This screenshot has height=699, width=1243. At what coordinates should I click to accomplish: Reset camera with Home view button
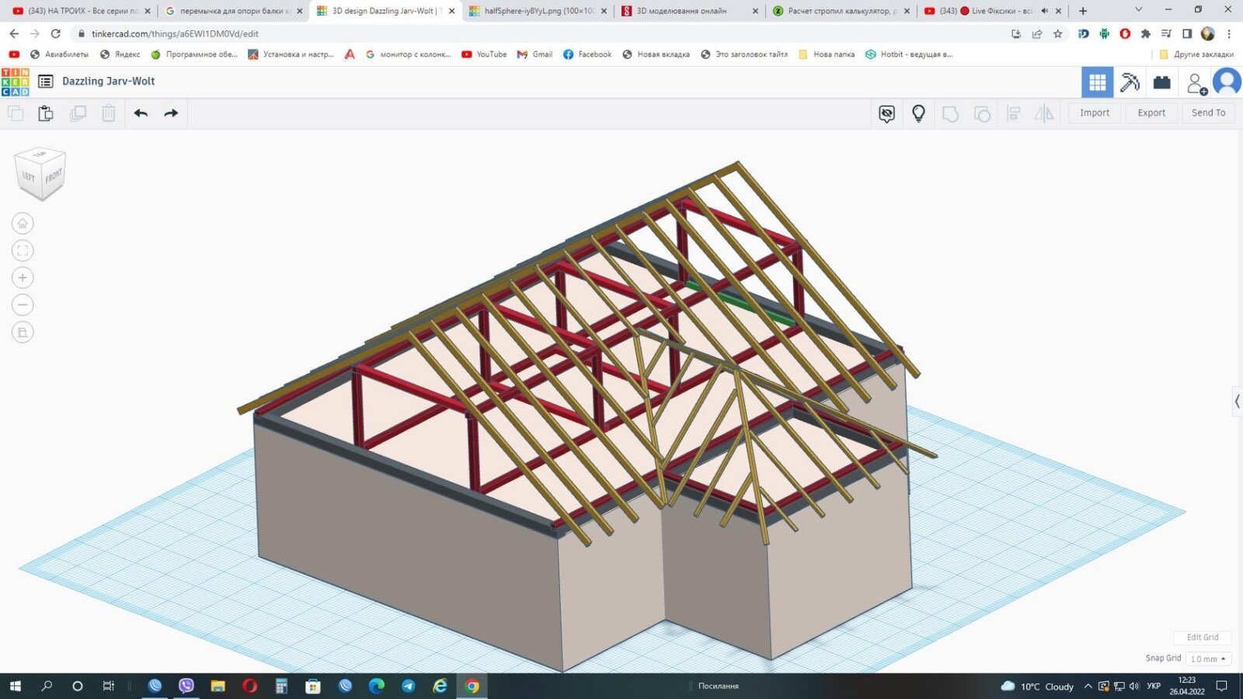[x=23, y=224]
